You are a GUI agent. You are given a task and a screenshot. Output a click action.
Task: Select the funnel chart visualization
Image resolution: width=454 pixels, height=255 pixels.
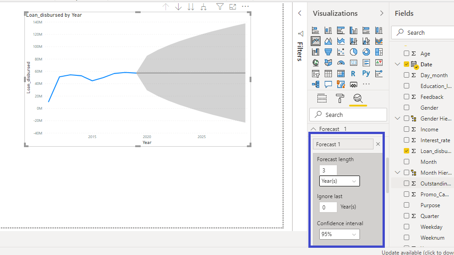(x=328, y=52)
